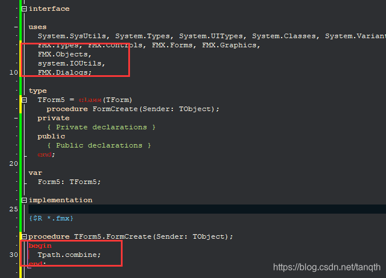
Task: Click on system.IOUtils unit line
Action: [71, 63]
